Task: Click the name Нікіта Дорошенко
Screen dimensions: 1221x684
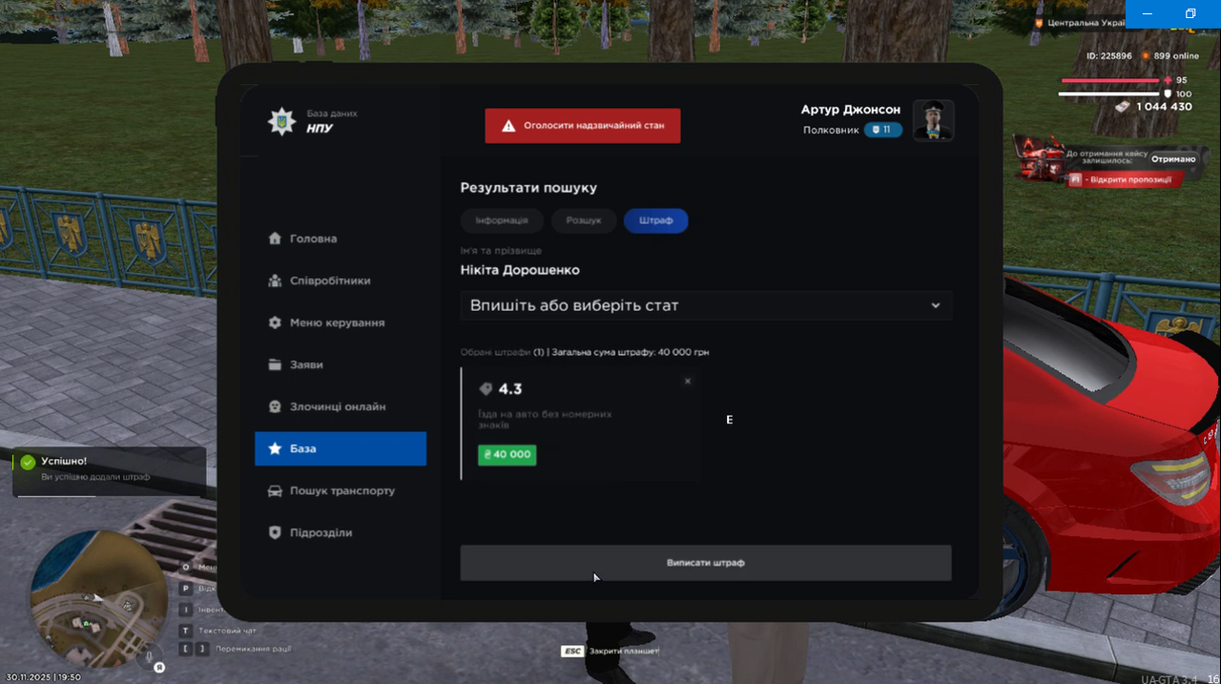Action: (x=520, y=270)
